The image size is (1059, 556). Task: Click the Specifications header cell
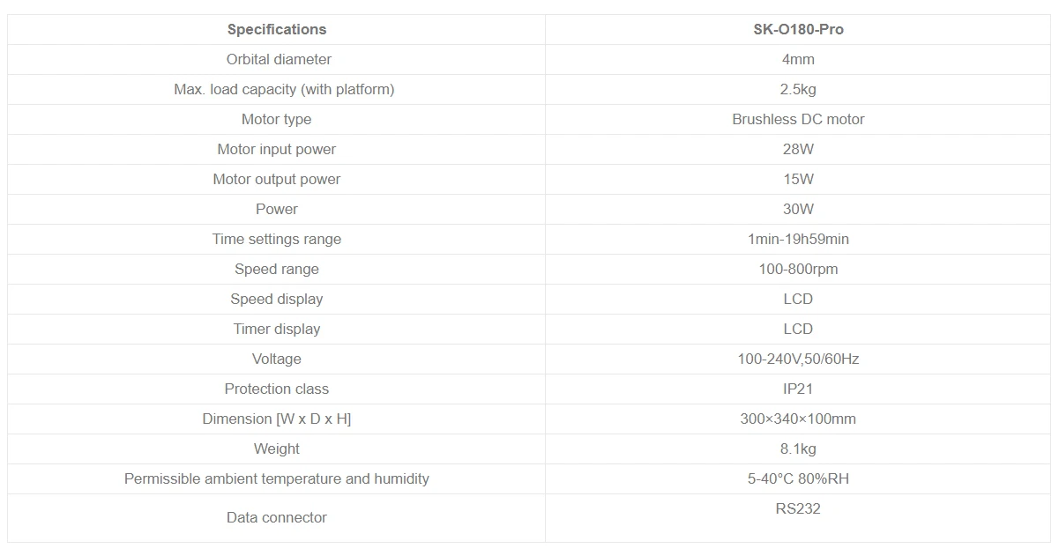[x=277, y=29]
